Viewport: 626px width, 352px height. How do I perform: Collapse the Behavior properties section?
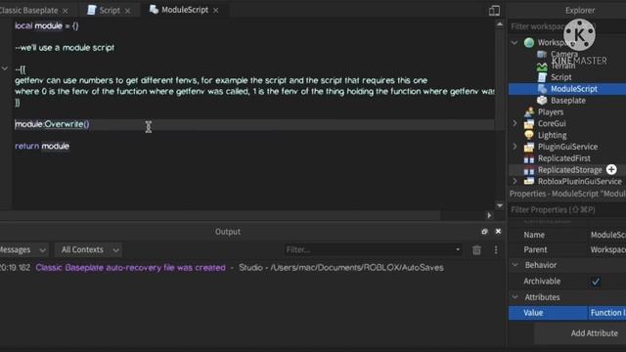point(515,265)
